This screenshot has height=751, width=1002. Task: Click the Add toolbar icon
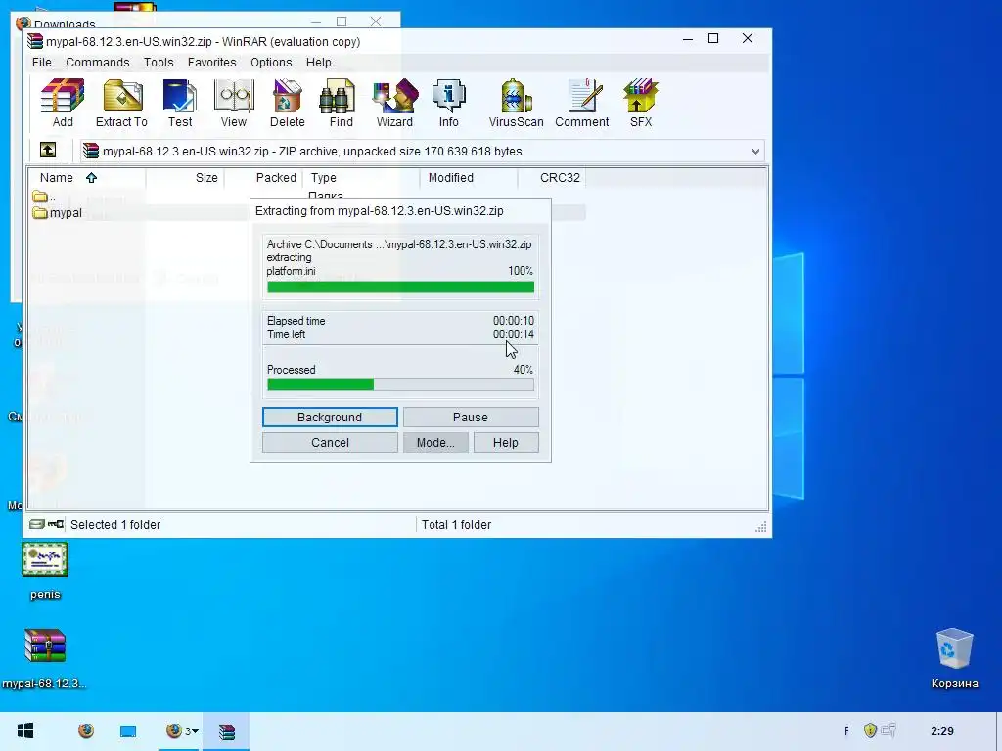tap(63, 102)
